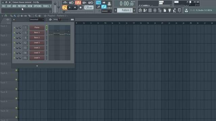Open the FILE menu

[4, 6]
